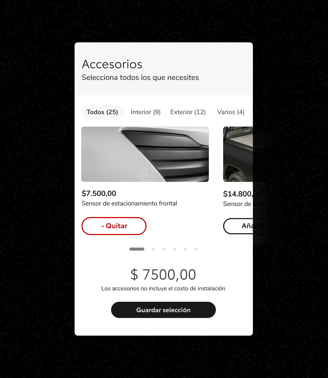Image resolution: width=328 pixels, height=378 pixels.
Task: Click the Añadir button on second accessory
Action: point(238,226)
